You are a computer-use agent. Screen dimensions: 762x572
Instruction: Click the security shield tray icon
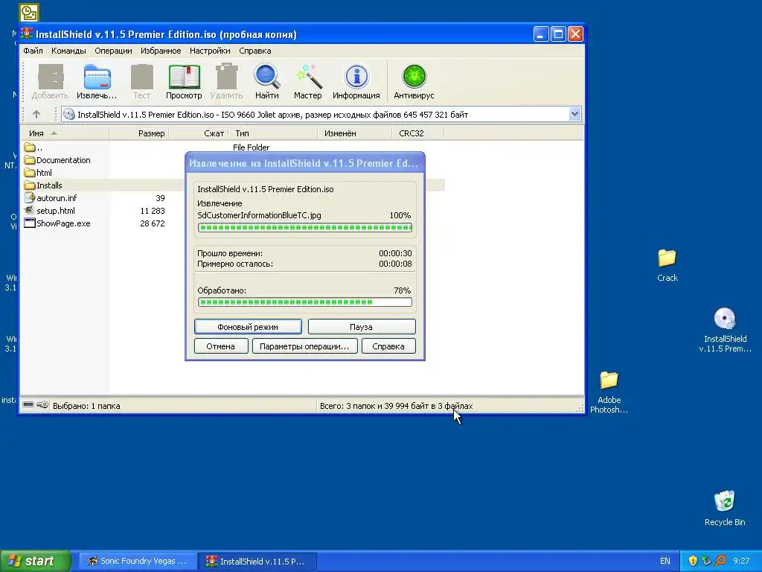pos(693,561)
